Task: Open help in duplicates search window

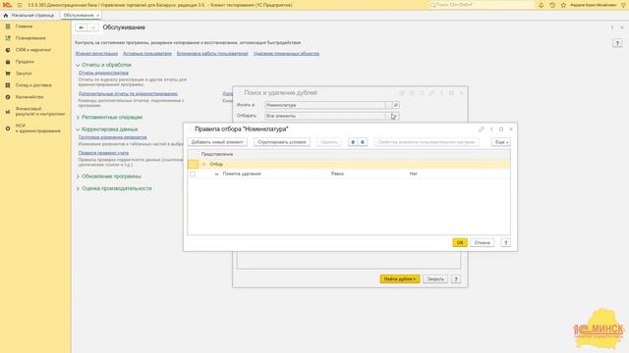Action: coord(456,279)
